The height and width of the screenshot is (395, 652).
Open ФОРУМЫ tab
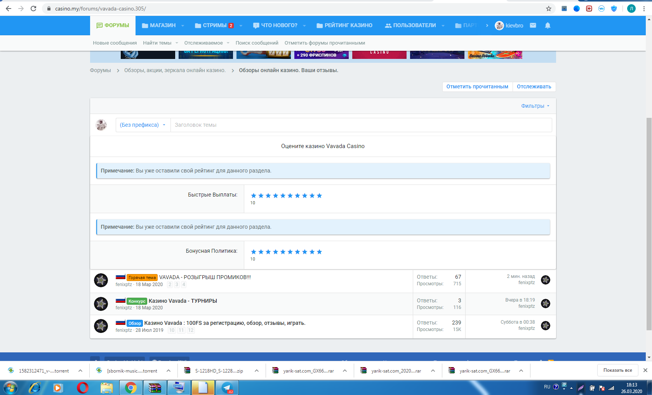113,25
